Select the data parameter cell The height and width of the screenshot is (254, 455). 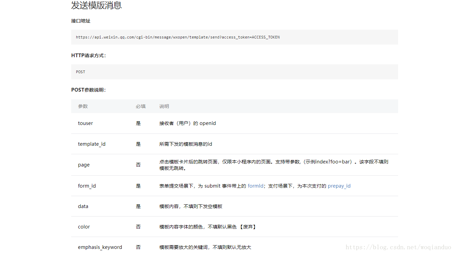coord(83,206)
